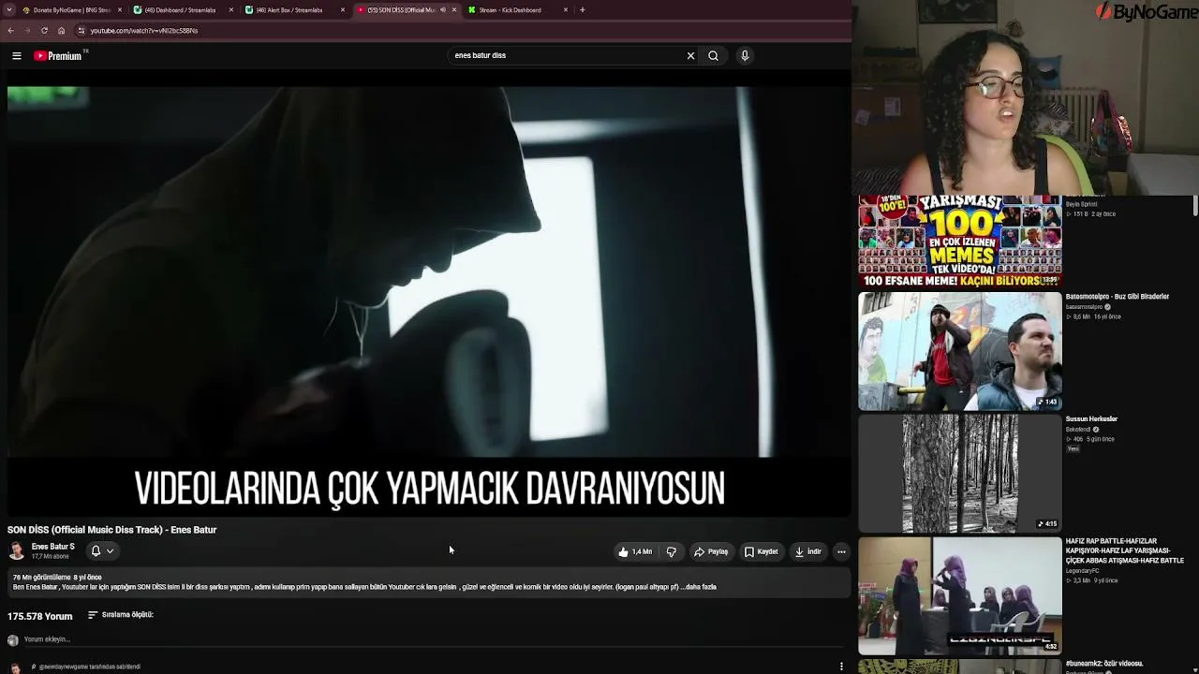Viewport: 1199px width, 674px height.
Task: Pause the SON DİSS video player
Action: tap(429, 300)
